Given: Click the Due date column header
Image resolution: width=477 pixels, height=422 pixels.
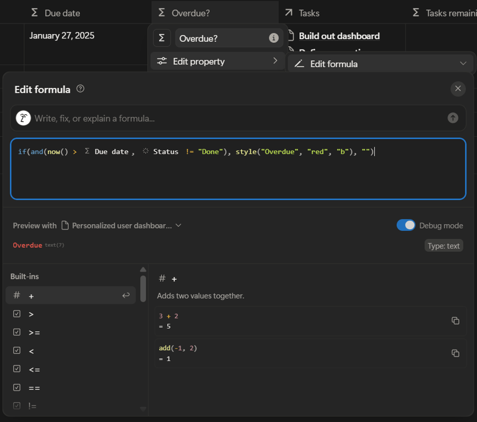Looking at the screenshot, I should coord(62,13).
